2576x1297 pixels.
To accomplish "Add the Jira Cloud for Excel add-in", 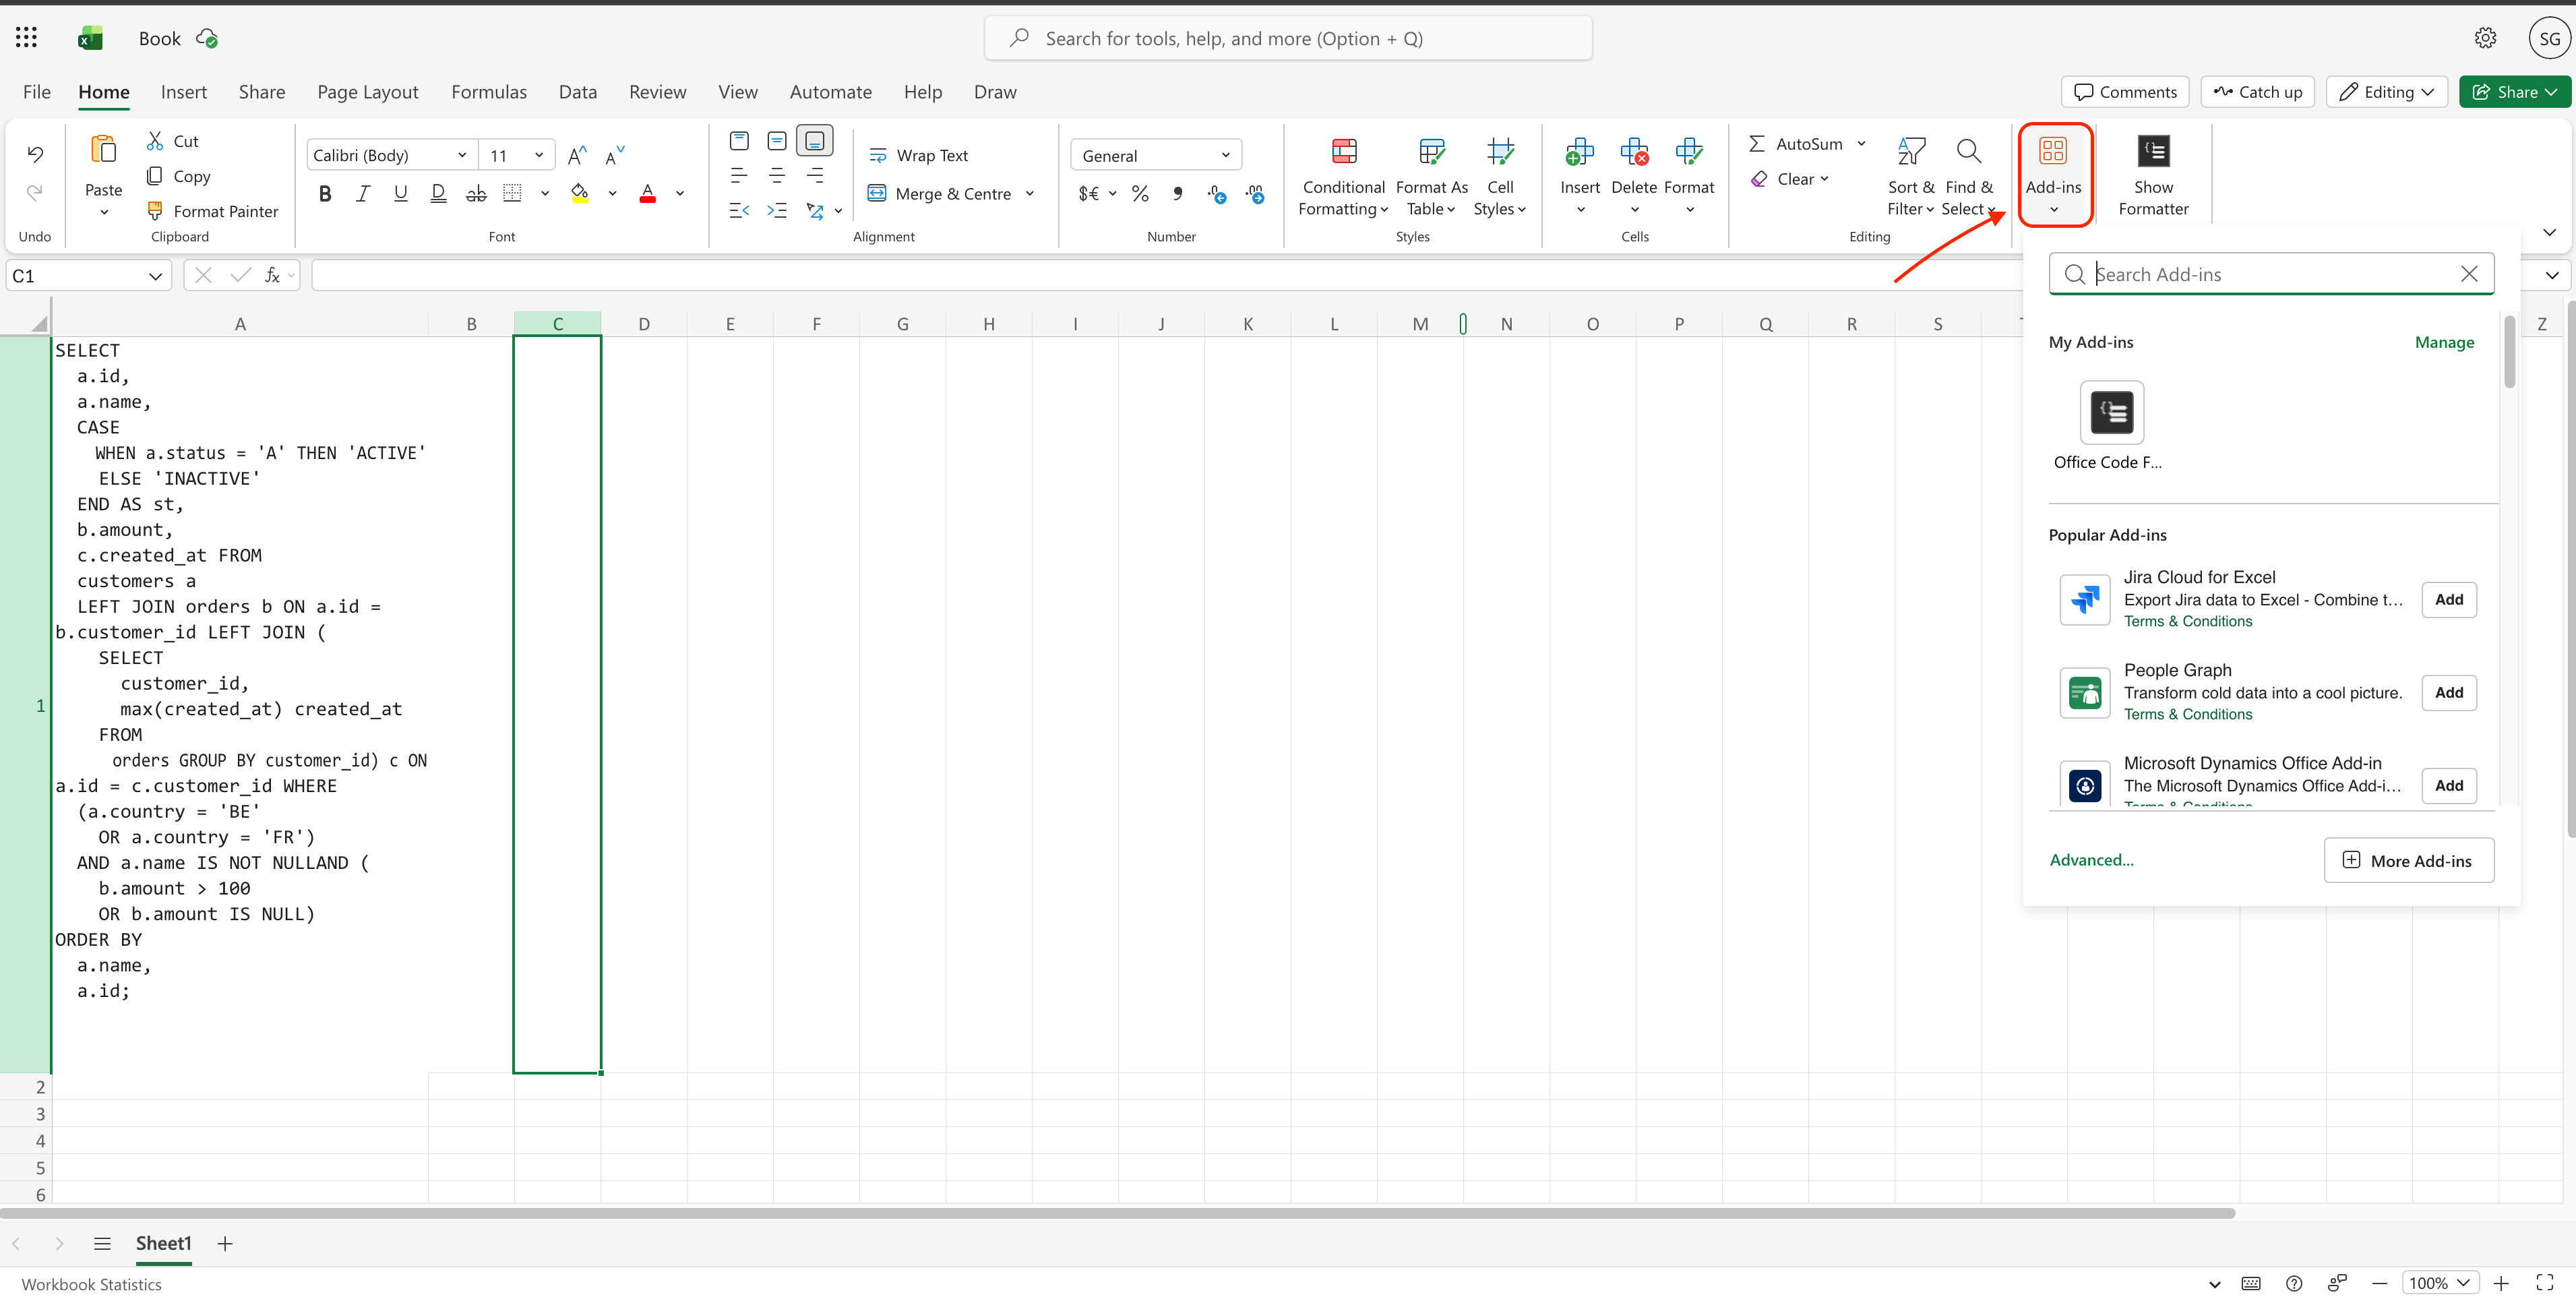I will (2448, 600).
